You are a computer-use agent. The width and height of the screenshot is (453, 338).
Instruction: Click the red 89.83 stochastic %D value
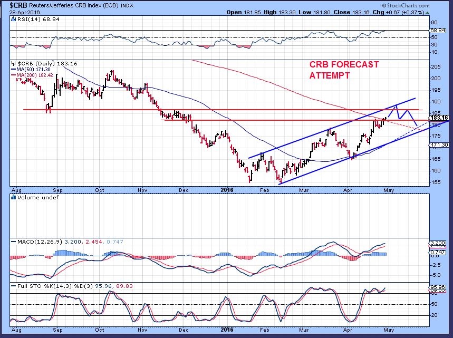pos(124,286)
